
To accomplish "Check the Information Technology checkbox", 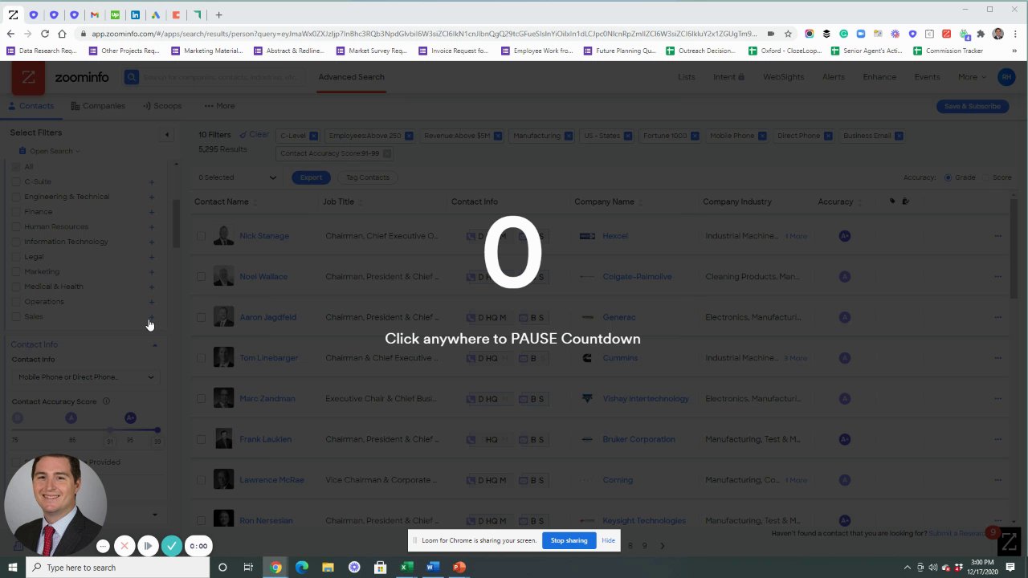I will click(16, 242).
